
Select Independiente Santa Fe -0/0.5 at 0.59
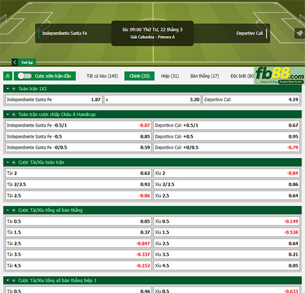click(x=79, y=147)
